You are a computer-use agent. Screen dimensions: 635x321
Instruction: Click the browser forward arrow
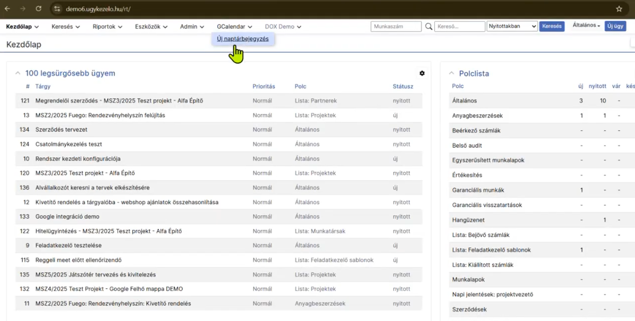tap(23, 9)
